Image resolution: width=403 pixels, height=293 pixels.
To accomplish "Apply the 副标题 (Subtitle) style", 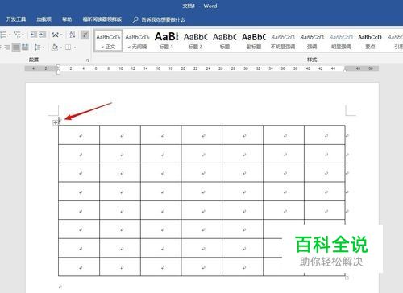I will pyautogui.click(x=254, y=40).
